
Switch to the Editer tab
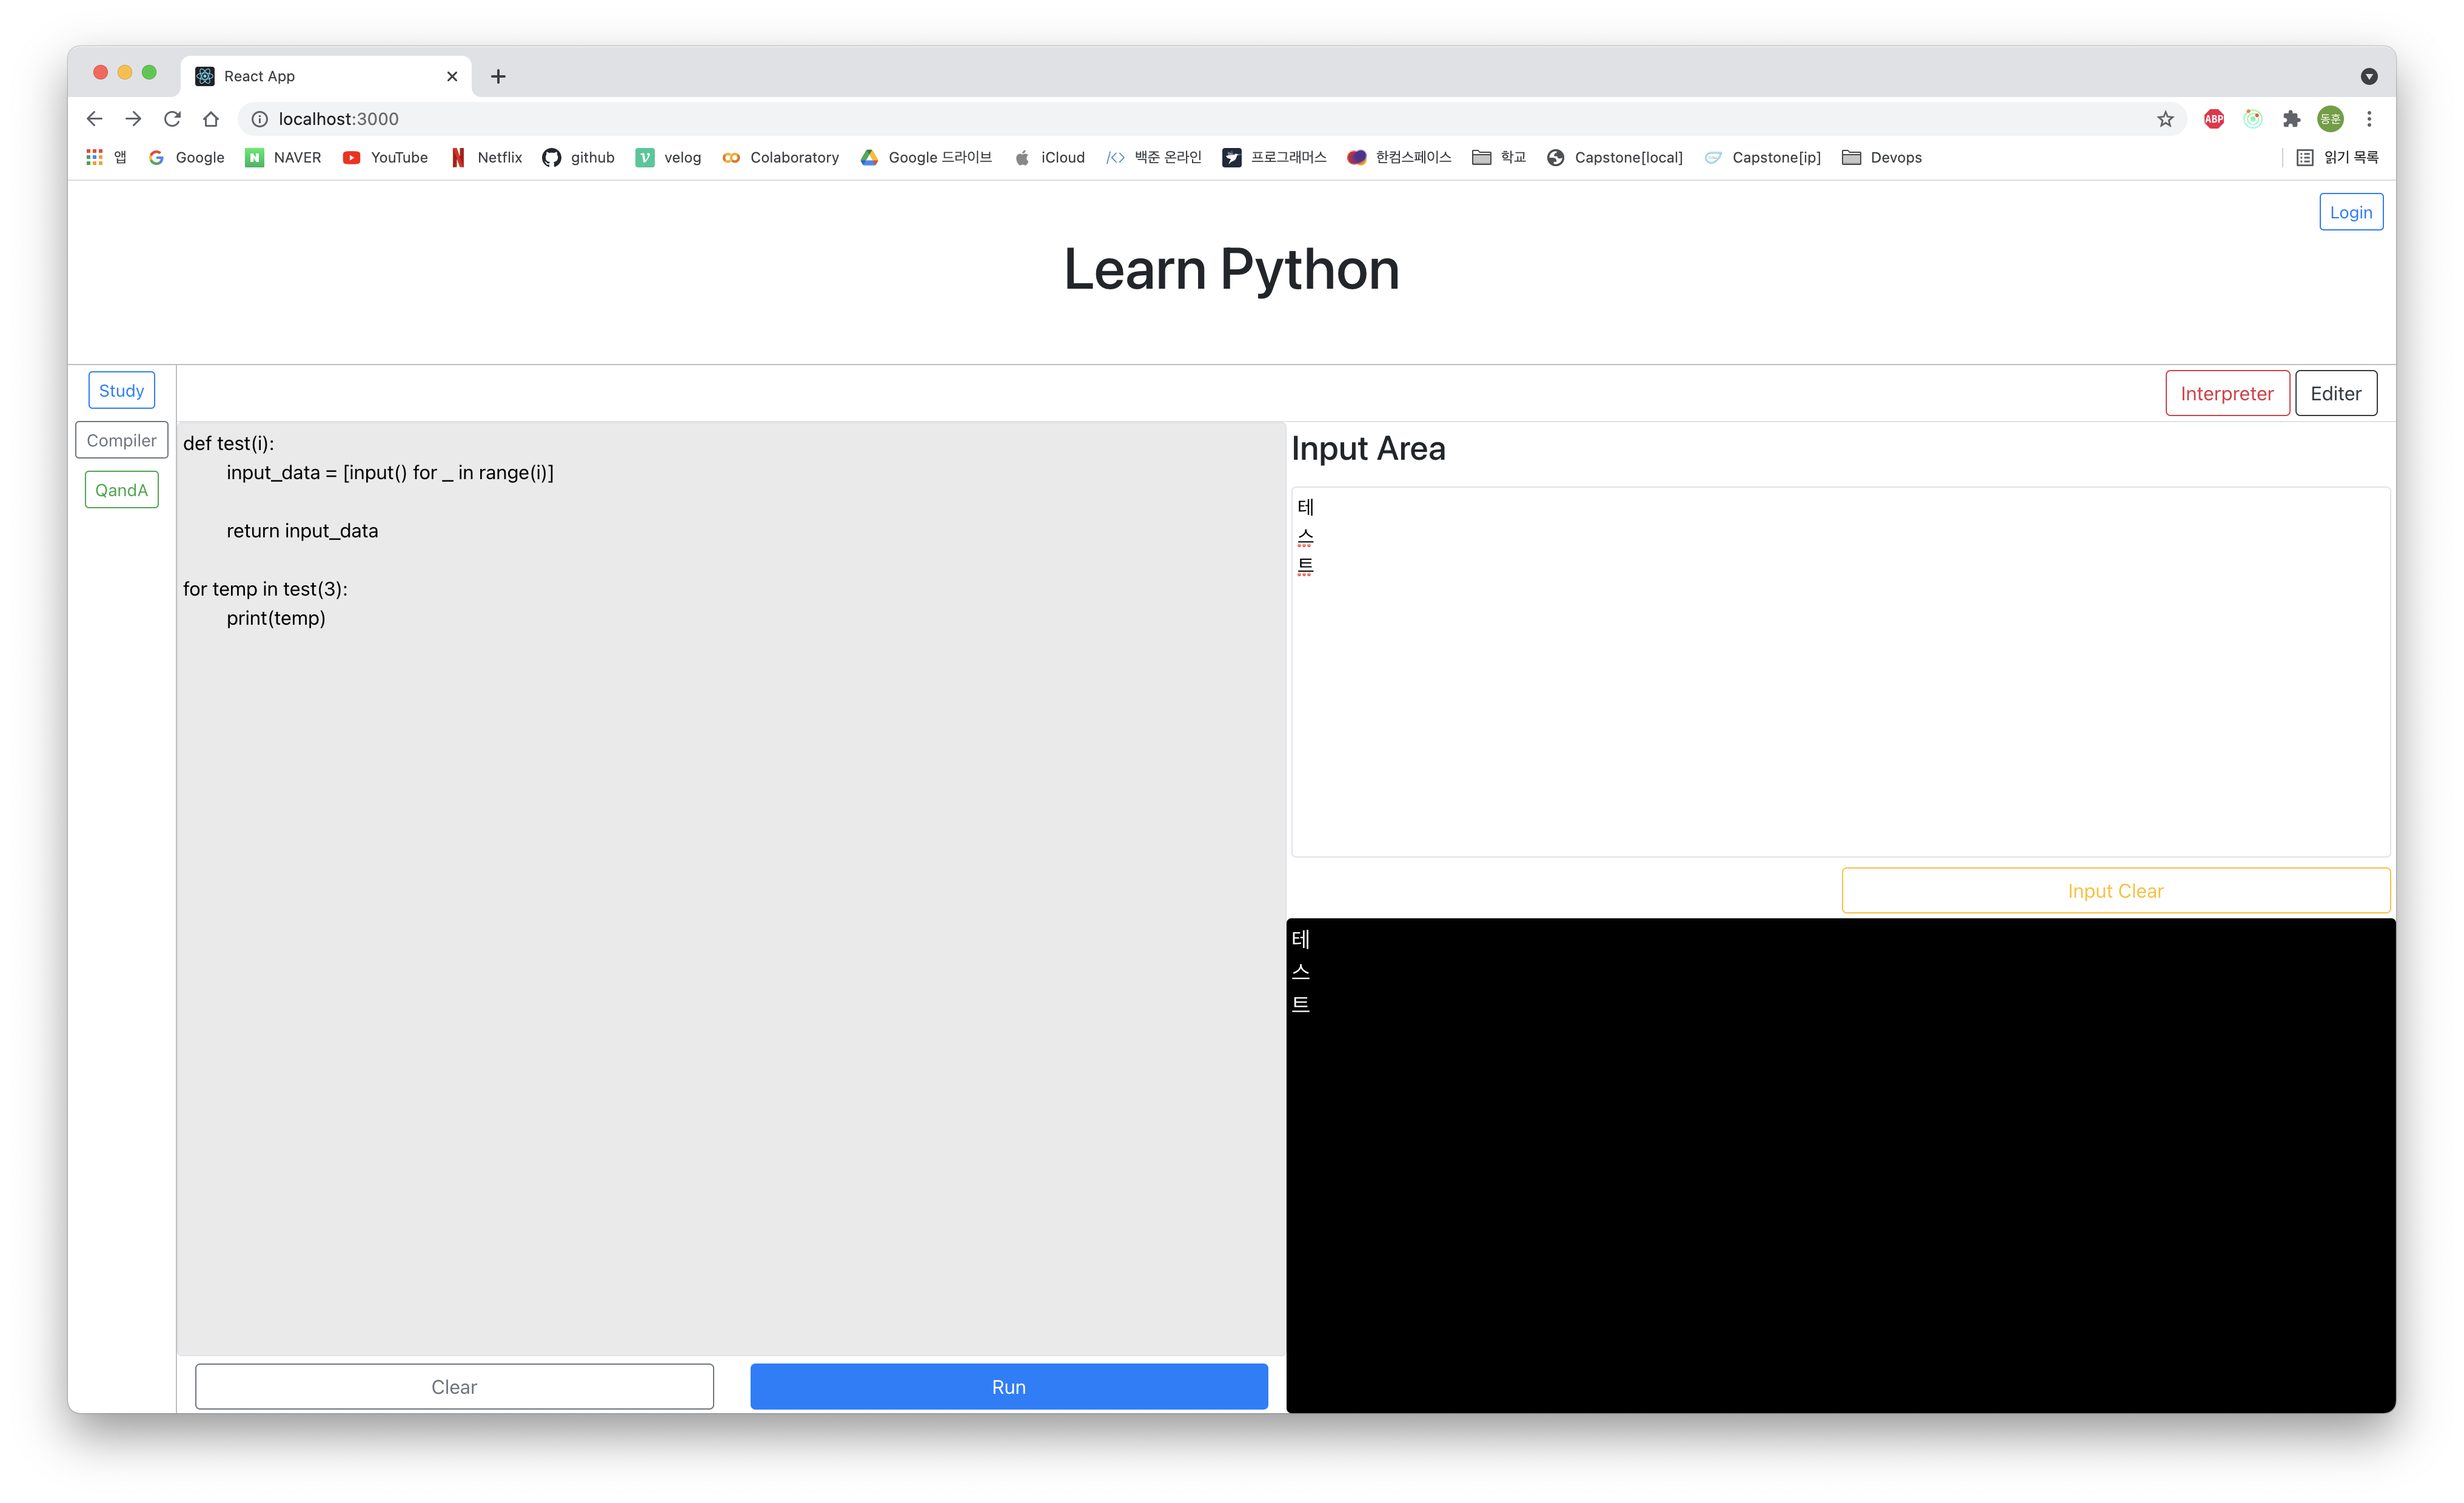click(x=2336, y=392)
